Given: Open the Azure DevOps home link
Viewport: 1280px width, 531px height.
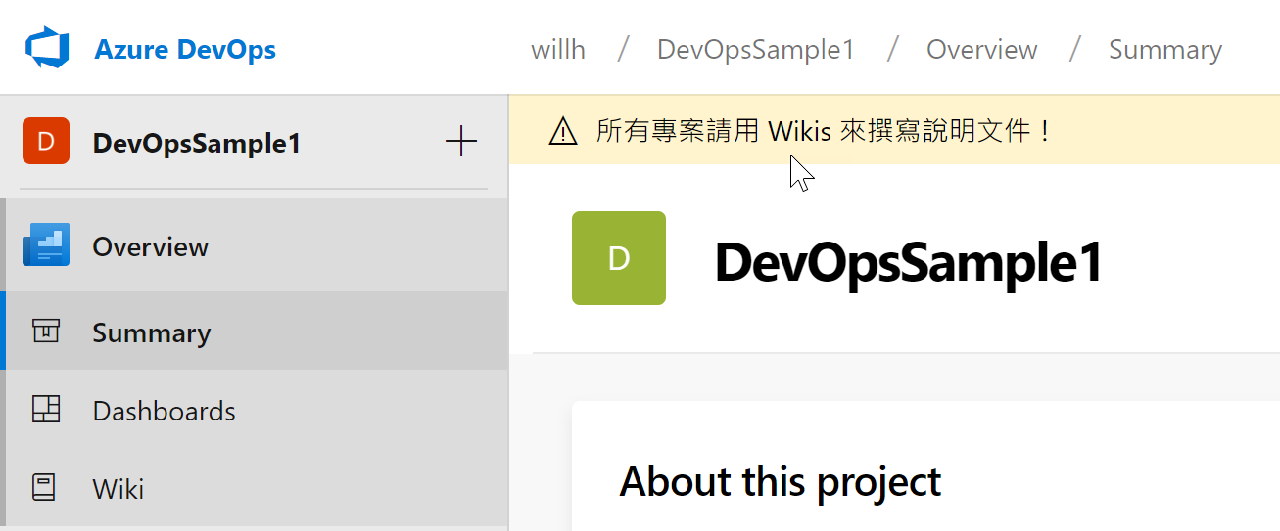Looking at the screenshot, I should pos(185,50).
